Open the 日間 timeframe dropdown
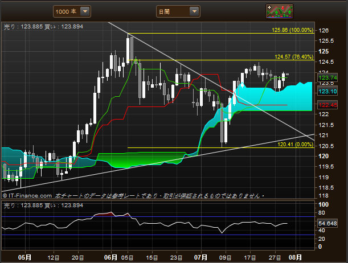The image size is (348, 263). coord(178,11)
